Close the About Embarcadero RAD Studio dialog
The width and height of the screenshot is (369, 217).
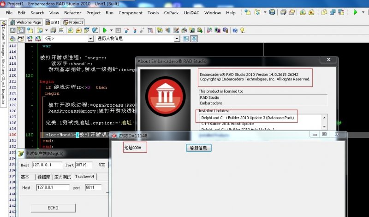328,60
